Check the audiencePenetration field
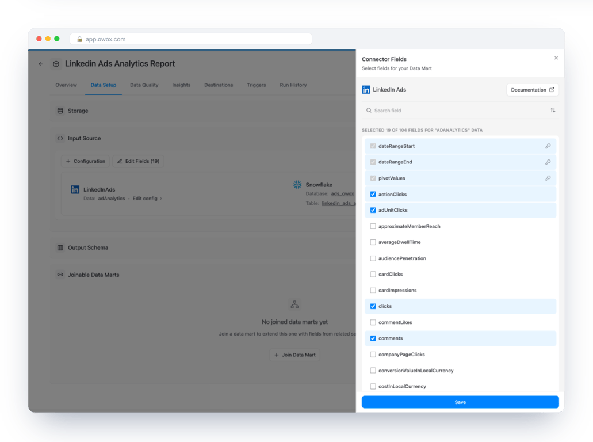Viewport: 593px width, 442px height. click(x=373, y=258)
